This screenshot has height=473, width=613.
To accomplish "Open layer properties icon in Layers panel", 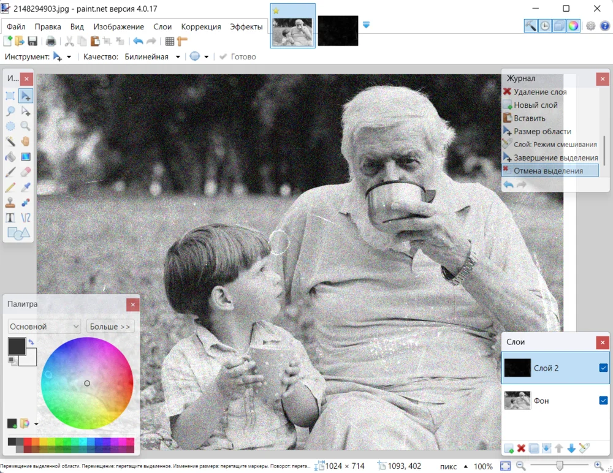I will (x=584, y=448).
